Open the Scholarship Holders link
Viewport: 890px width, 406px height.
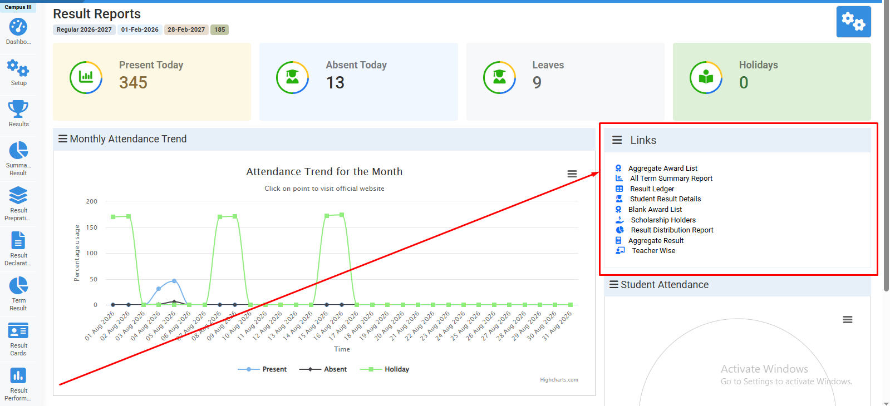click(663, 220)
